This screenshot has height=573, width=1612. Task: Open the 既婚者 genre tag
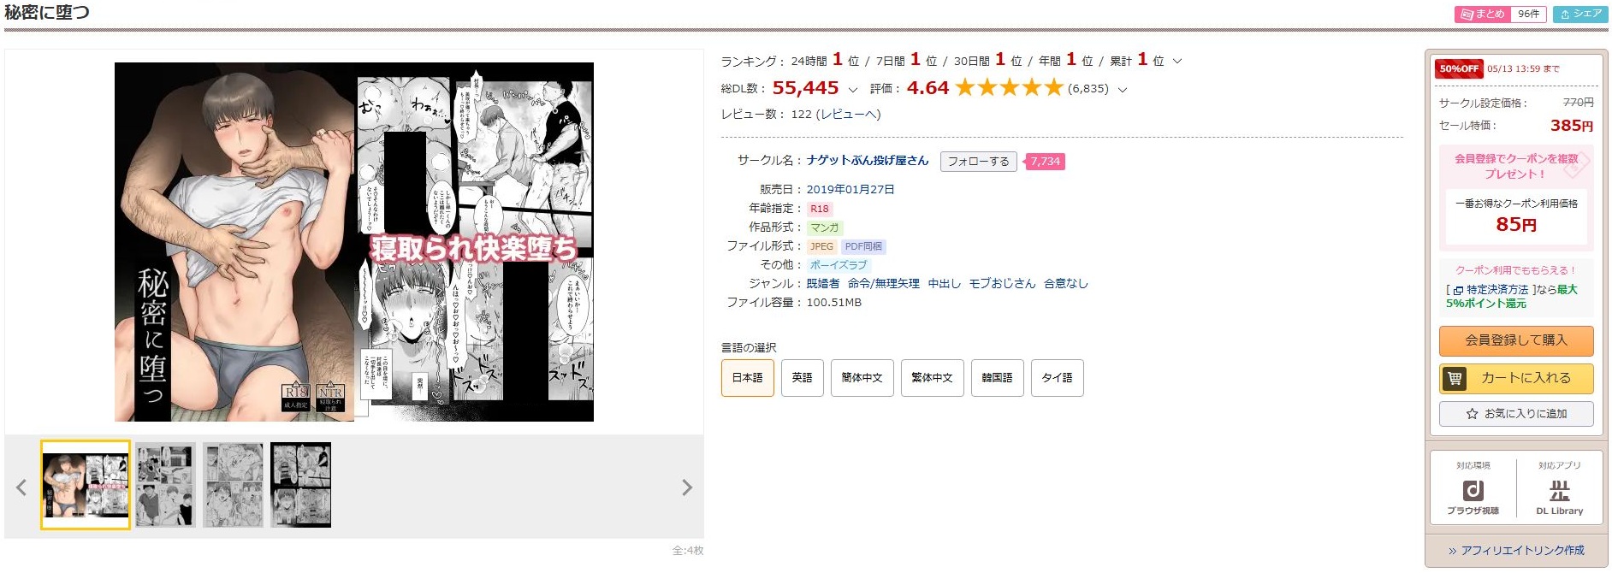click(x=823, y=284)
